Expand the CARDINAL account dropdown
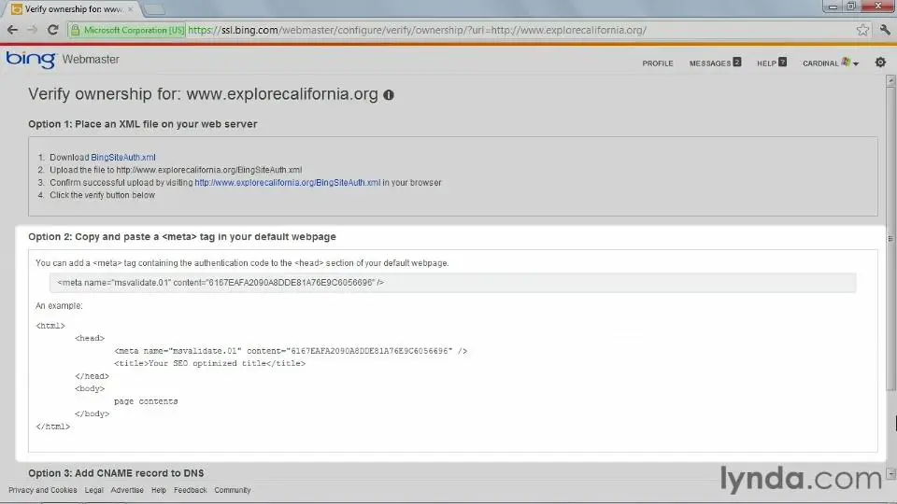Screen dimensions: 897x504 [x=830, y=63]
